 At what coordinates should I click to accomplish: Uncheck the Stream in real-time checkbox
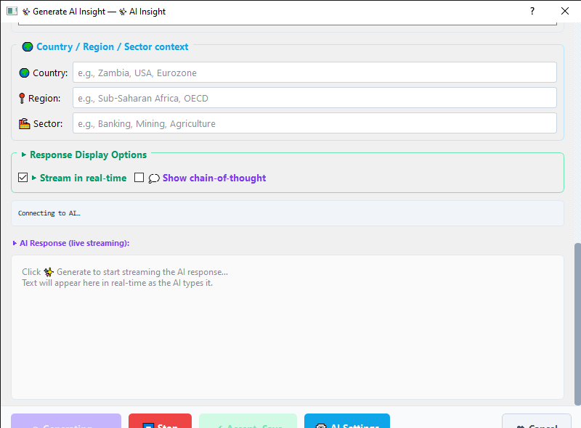[x=23, y=178]
